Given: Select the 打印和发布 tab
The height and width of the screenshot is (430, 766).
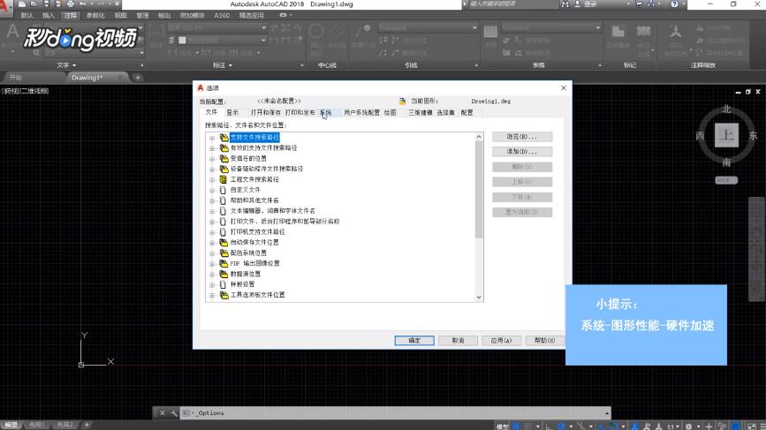Looking at the screenshot, I should pyautogui.click(x=300, y=113).
